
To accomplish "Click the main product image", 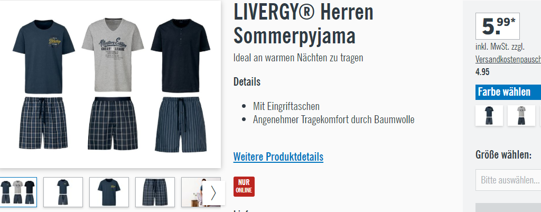I will click(110, 84).
